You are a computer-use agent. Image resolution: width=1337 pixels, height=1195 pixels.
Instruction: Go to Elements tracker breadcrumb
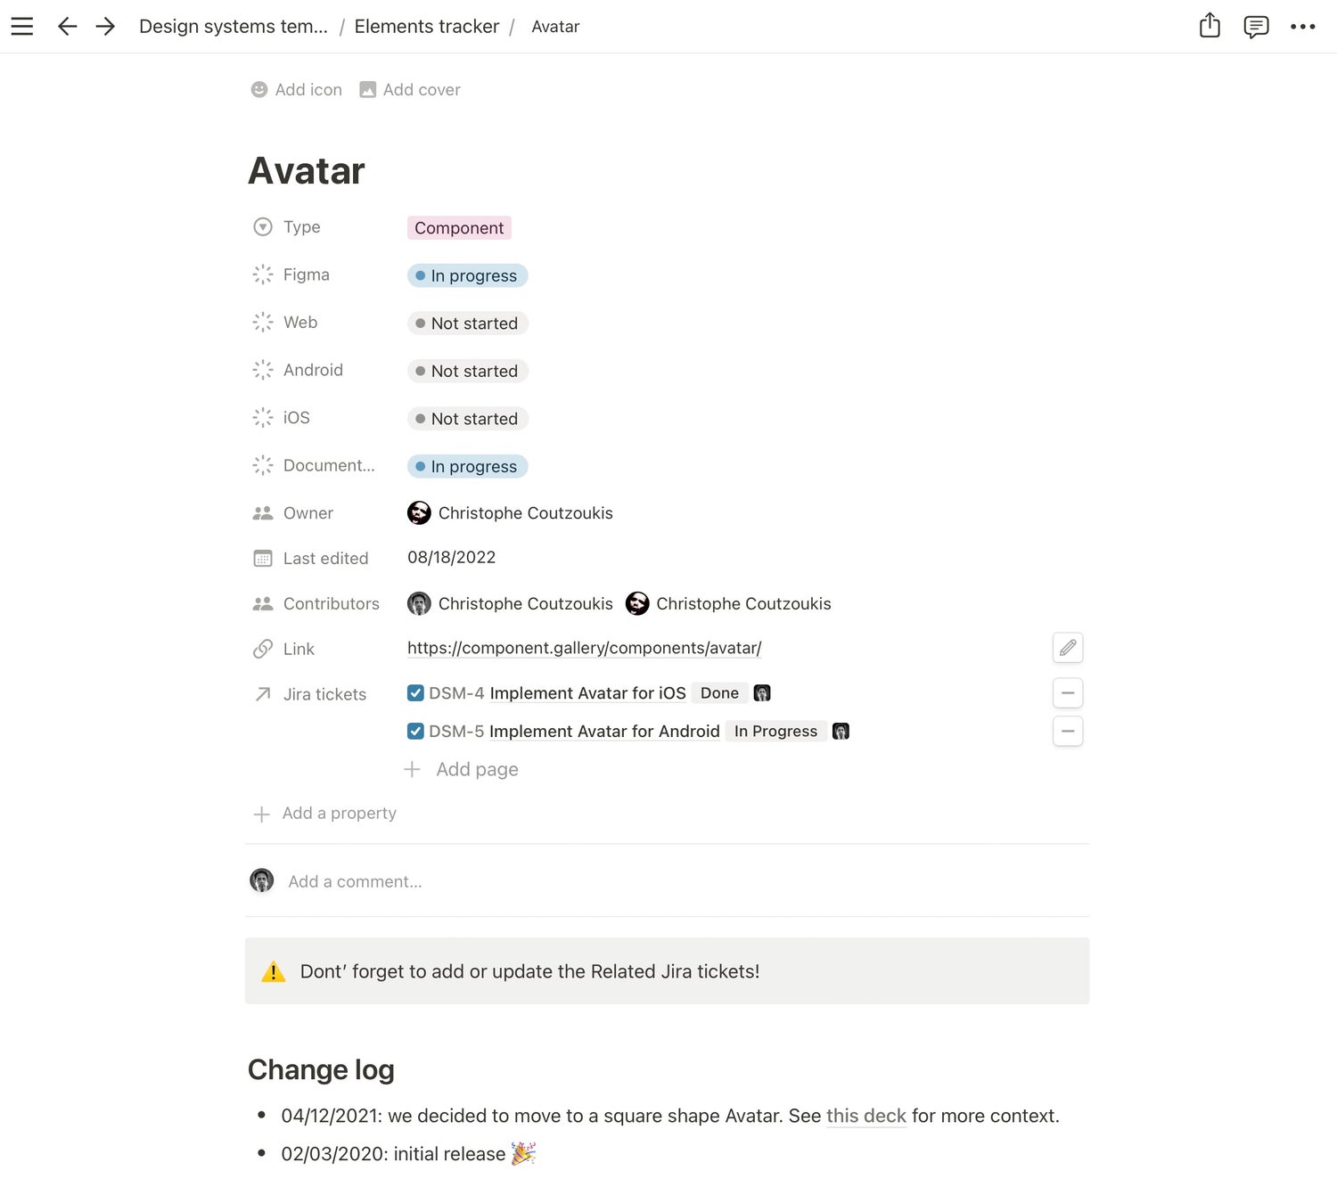426,26
